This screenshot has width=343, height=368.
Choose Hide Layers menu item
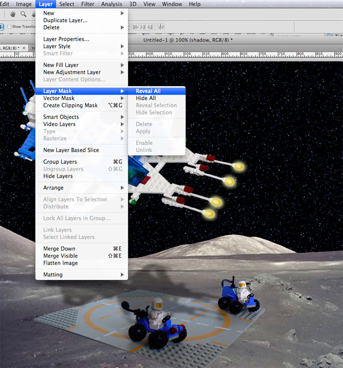[x=81, y=176]
